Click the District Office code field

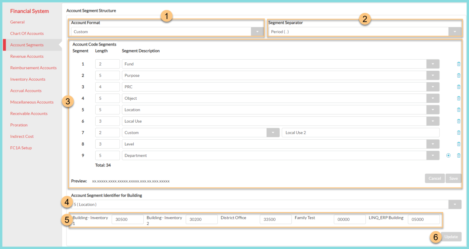coord(275,219)
